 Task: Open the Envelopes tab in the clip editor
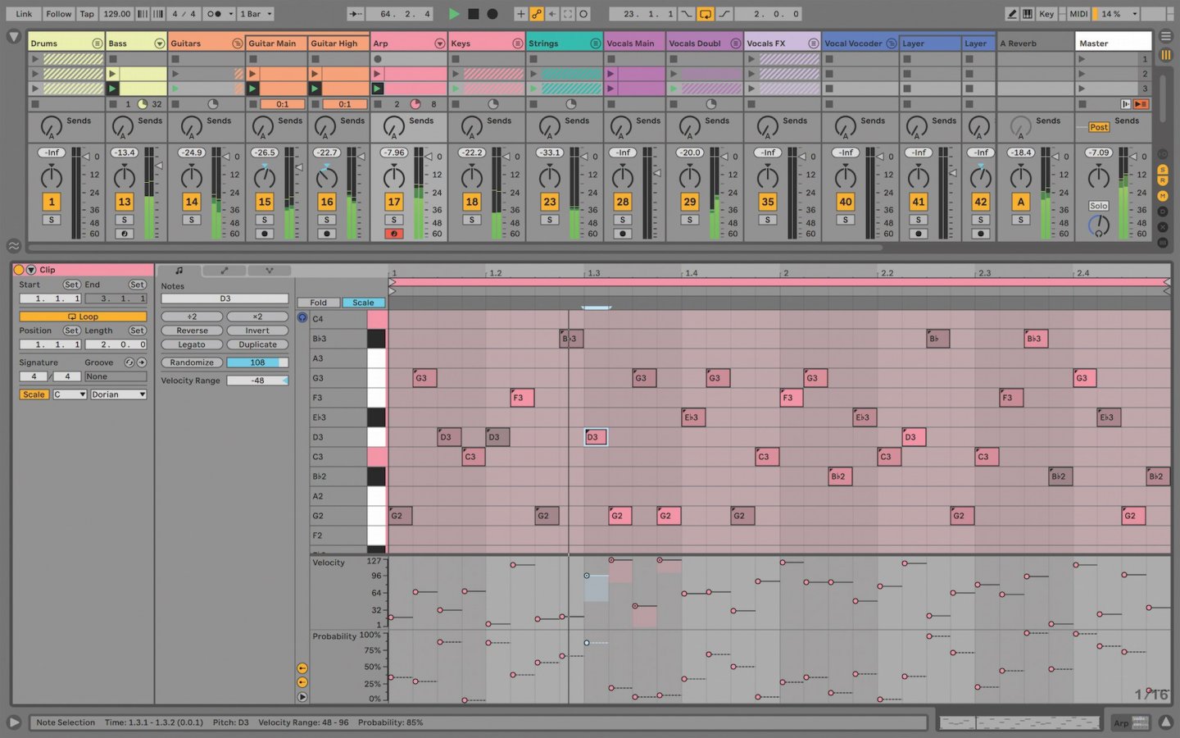tap(224, 271)
